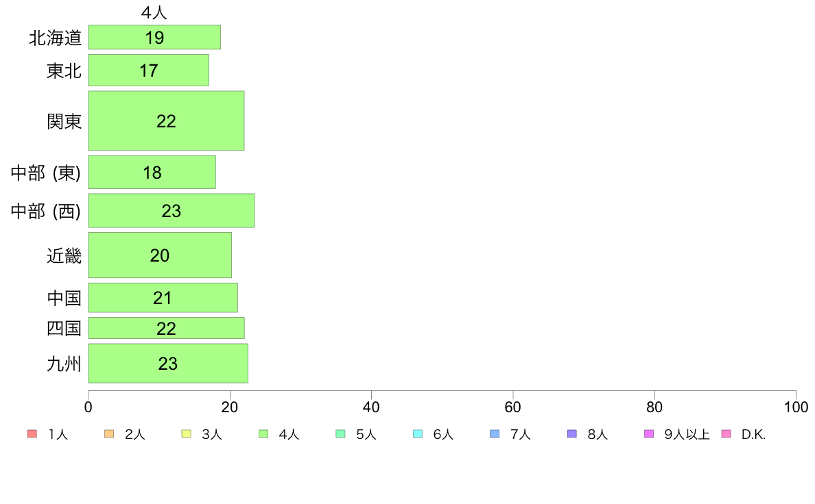The width and height of the screenshot is (815, 504).
Task: Click the 4人 column header label
Action: pos(154,12)
